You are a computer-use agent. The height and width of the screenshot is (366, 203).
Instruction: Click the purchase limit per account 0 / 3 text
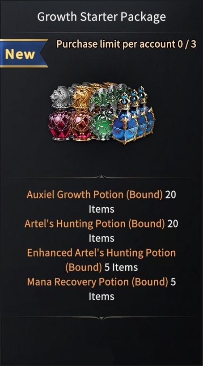coord(126,44)
